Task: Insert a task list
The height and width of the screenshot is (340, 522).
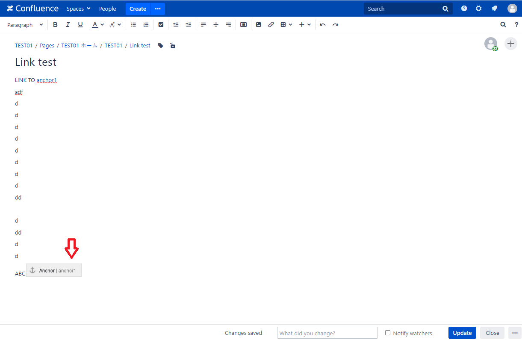Action: click(x=161, y=24)
